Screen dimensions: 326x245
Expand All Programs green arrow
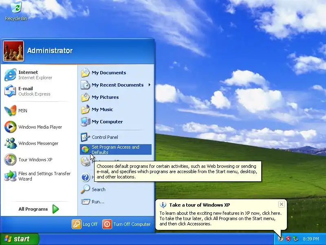(x=55, y=209)
